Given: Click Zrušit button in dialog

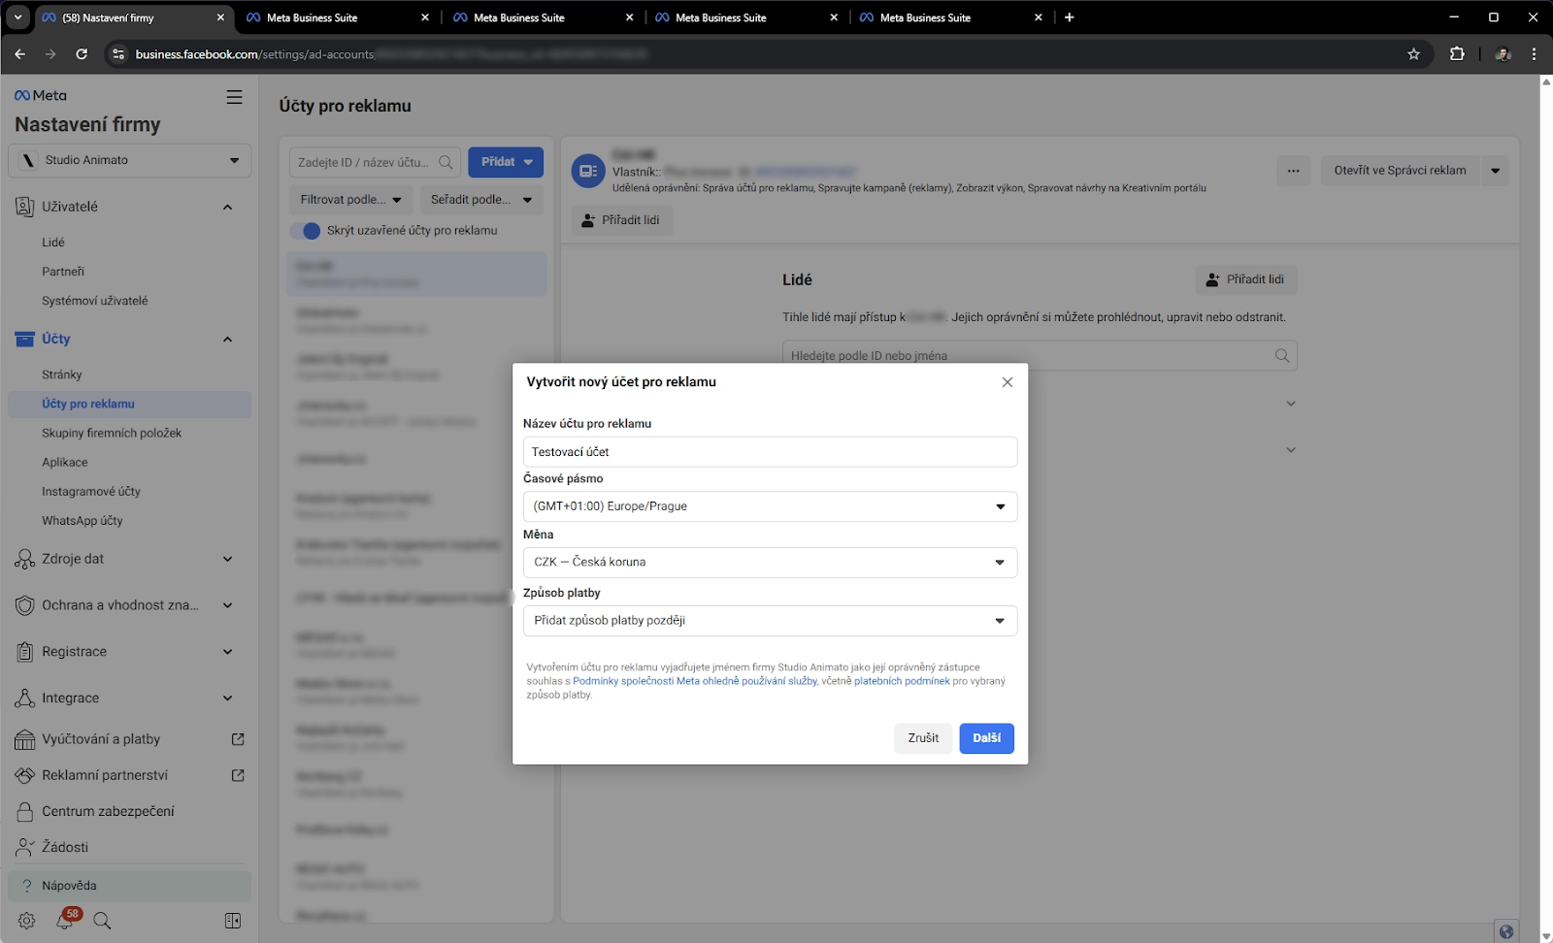Looking at the screenshot, I should coord(923,738).
